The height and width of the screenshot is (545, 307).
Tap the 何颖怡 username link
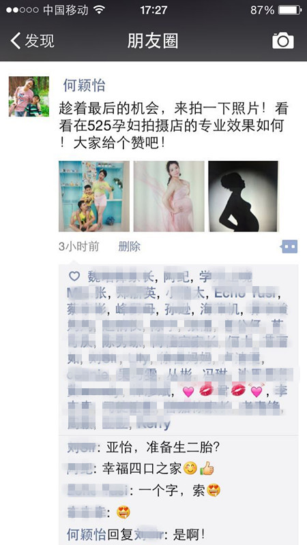84,86
